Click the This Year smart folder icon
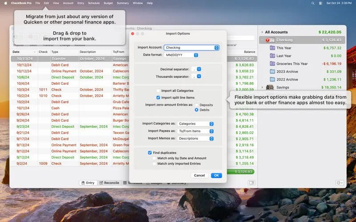The height and width of the screenshot is (222, 356). click(x=272, y=48)
